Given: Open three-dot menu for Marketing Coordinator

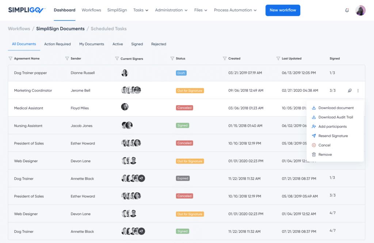Looking at the screenshot, I should point(358,90).
